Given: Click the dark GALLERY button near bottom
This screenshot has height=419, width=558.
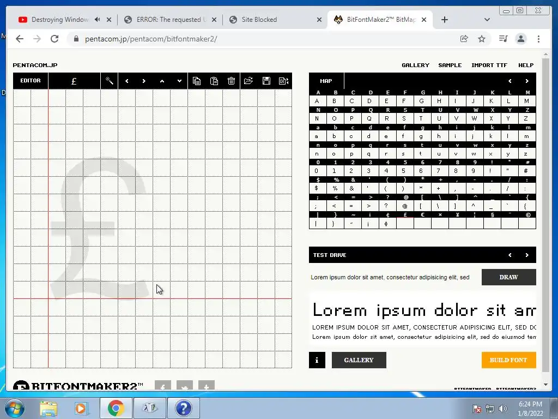Looking at the screenshot, I should [x=359, y=360].
